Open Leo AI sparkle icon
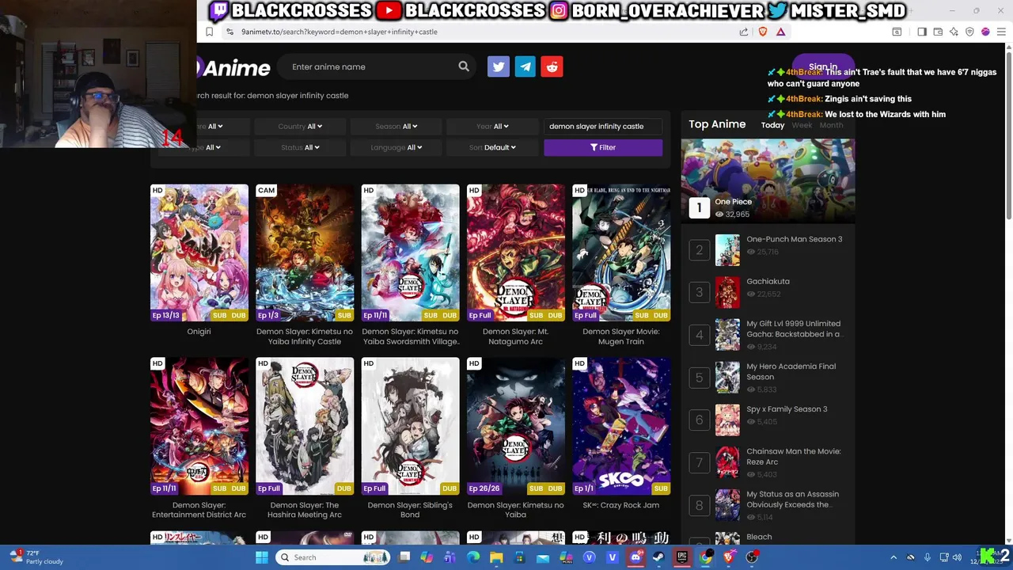The height and width of the screenshot is (570, 1013). (x=954, y=32)
